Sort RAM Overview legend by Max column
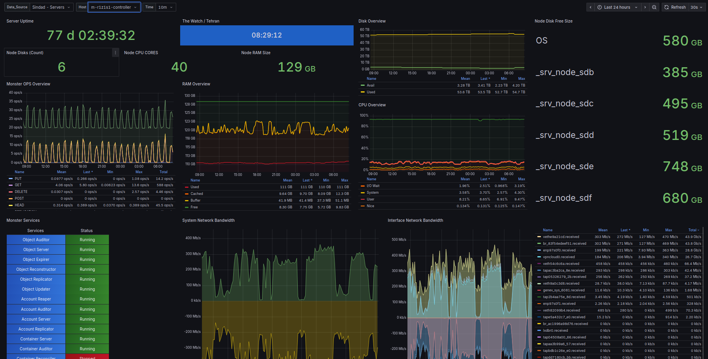Viewport: 708px width, 359px height. point(344,180)
